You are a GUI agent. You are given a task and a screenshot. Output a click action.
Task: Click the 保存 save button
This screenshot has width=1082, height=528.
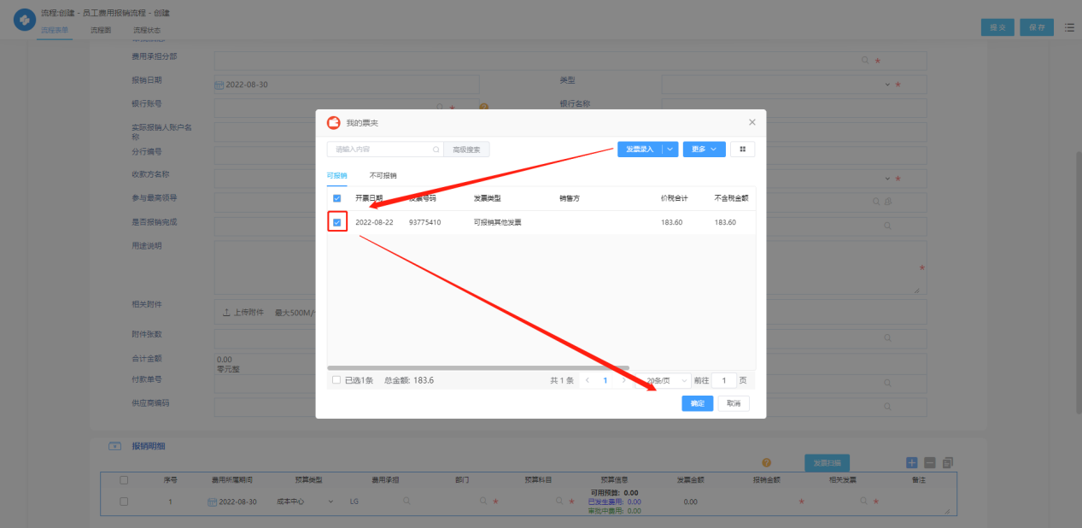click(1037, 27)
